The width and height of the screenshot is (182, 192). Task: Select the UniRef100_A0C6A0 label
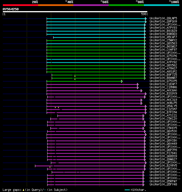pos(163,91)
